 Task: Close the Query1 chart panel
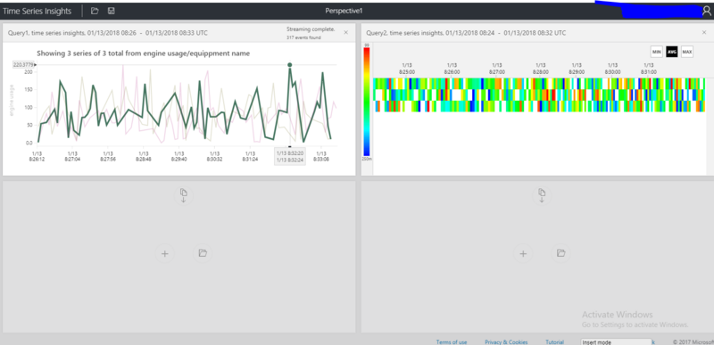[345, 32]
